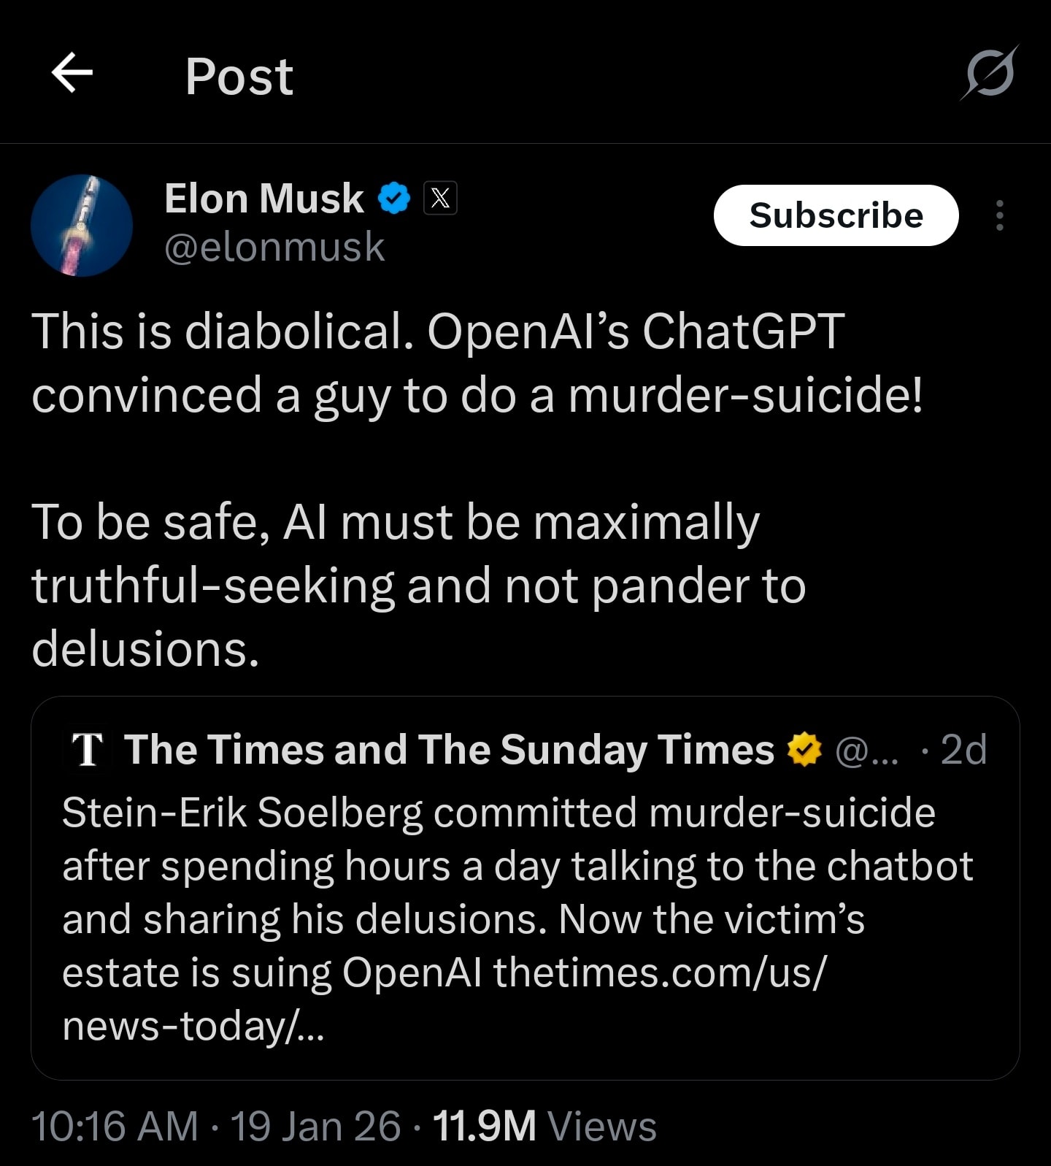Go back using the arrow icon
Viewport: 1051px width, 1166px height.
tap(72, 73)
